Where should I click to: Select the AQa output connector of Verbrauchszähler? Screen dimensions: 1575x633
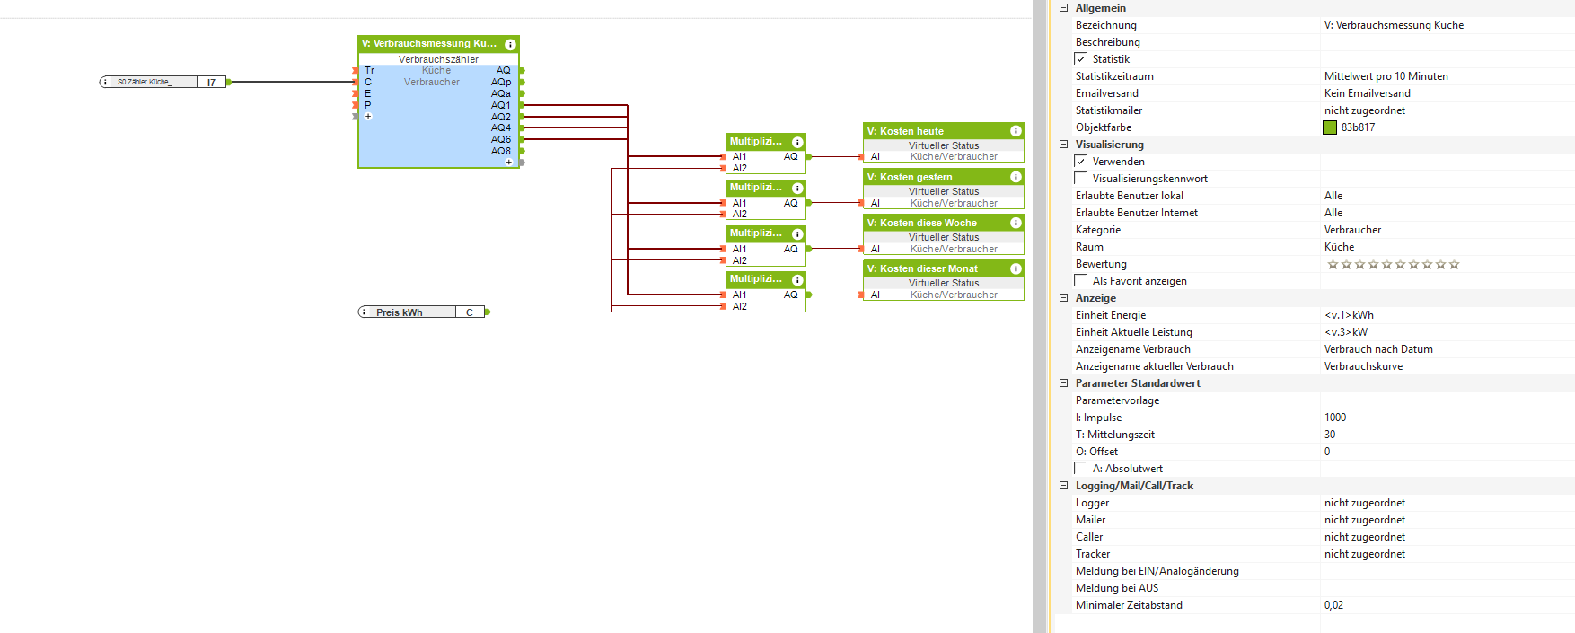522,93
